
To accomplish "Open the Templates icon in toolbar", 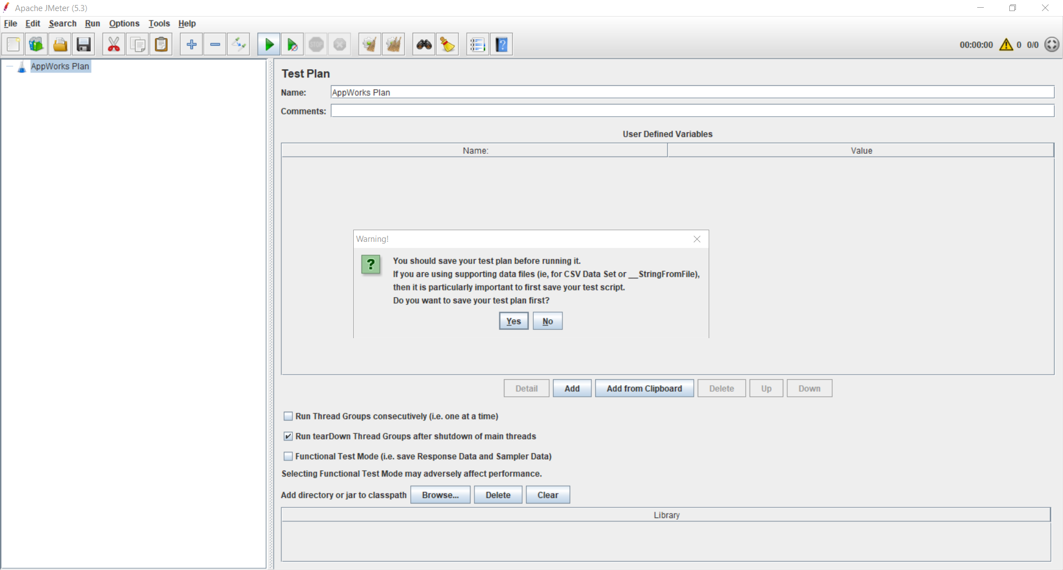I will (x=37, y=45).
